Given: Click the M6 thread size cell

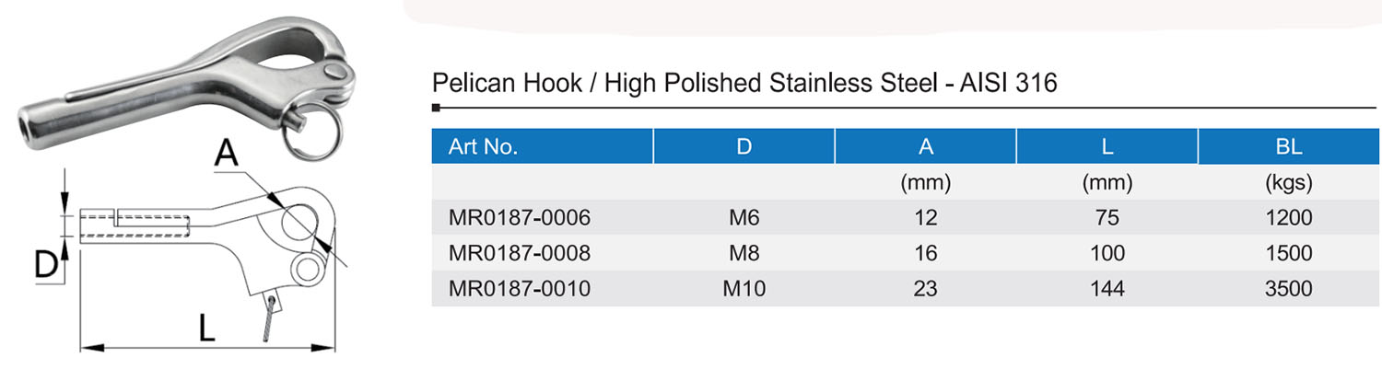Looking at the screenshot, I should (x=744, y=219).
